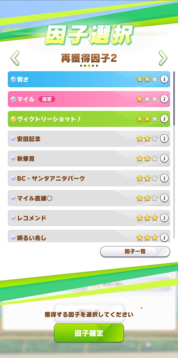Choose the 安田記念 radio option

[x=13, y=139]
